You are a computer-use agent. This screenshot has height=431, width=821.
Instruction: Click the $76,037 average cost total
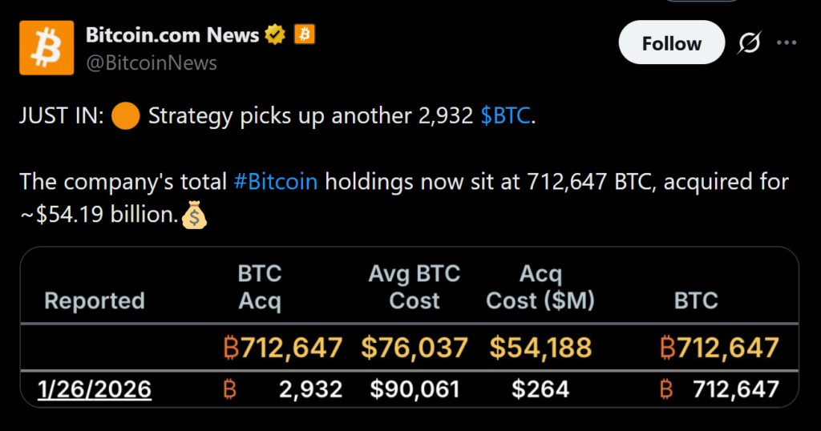(x=414, y=348)
